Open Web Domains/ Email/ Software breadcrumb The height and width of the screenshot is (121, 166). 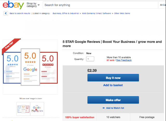96,13
